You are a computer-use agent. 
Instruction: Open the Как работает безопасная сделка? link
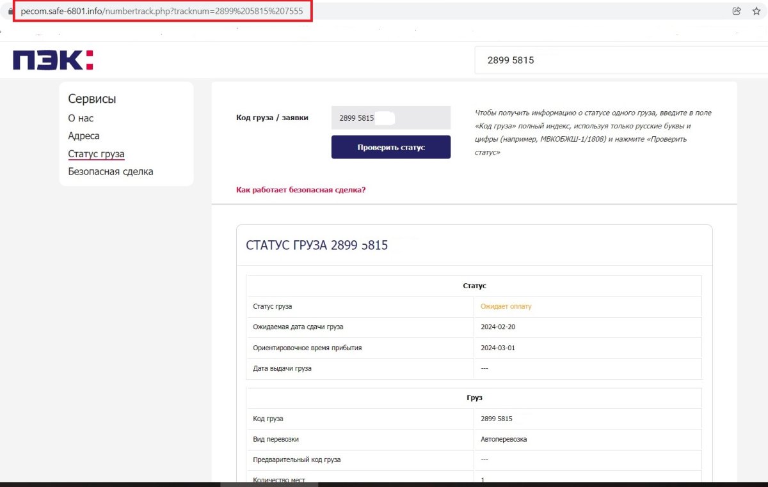point(301,190)
